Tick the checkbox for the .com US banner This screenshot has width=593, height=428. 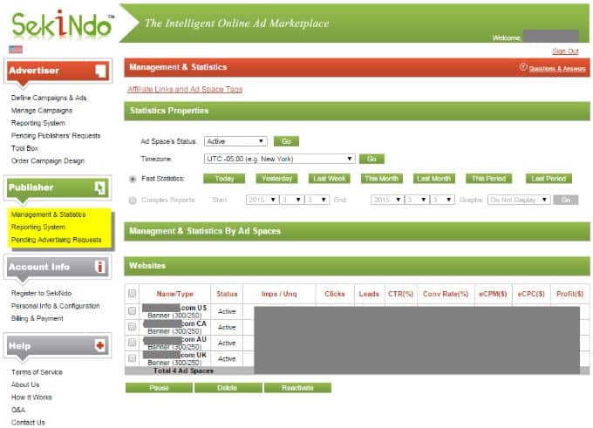tap(133, 311)
